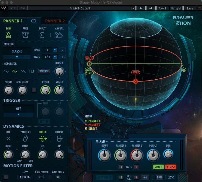202x182 pixels.
Task: Click the red Panner 2 Start marker
Action: 136,72
